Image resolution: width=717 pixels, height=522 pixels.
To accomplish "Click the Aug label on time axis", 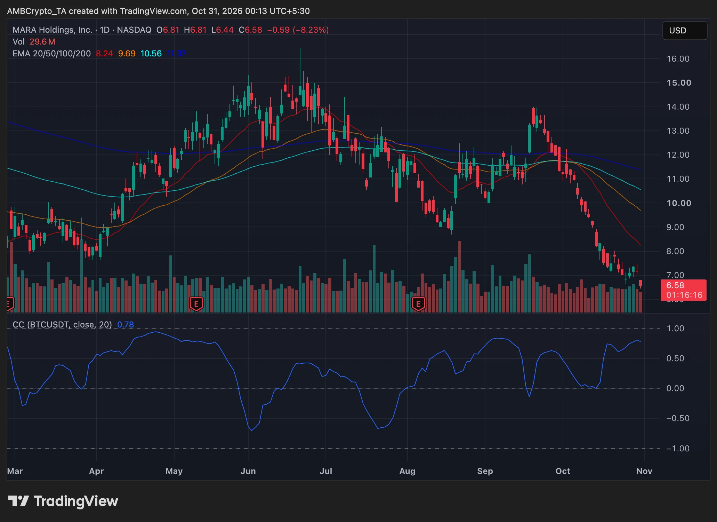I will pos(408,471).
